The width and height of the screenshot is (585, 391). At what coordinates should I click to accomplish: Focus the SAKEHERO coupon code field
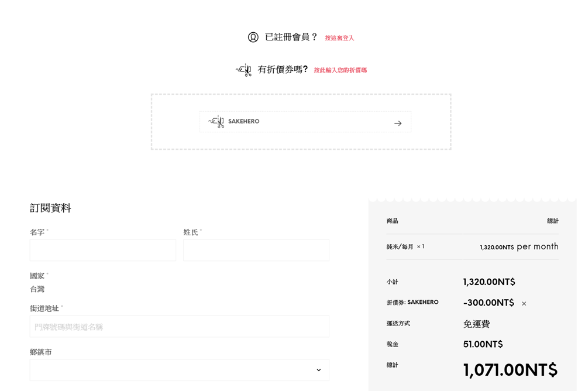point(304,122)
